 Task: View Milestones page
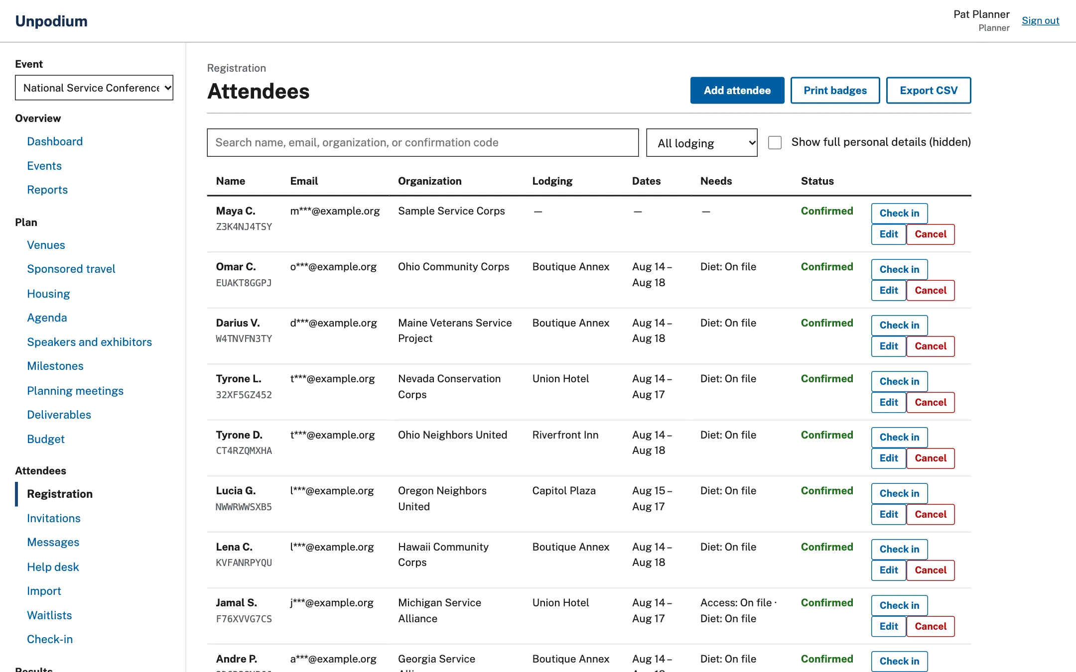click(x=55, y=366)
